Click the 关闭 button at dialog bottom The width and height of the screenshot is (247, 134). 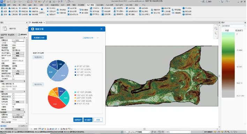coord(98,120)
